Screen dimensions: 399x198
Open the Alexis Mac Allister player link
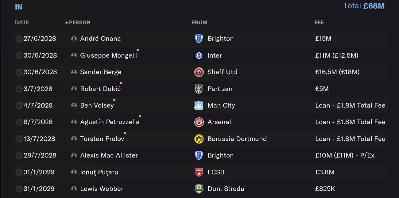(109, 155)
